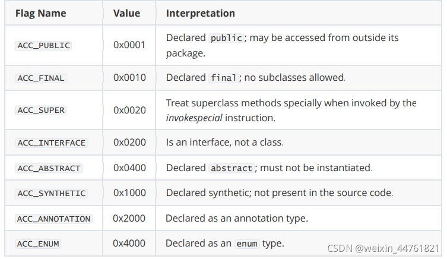Image resolution: width=447 pixels, height=259 pixels.
Task: Select the ACC_SUPER flag name
Action: tap(40, 110)
